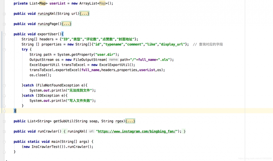Image resolution: width=273 pixels, height=161 pixels.
Task: Click the 'name:' parameter hint in FileOutputStream call
Action: [114, 60]
